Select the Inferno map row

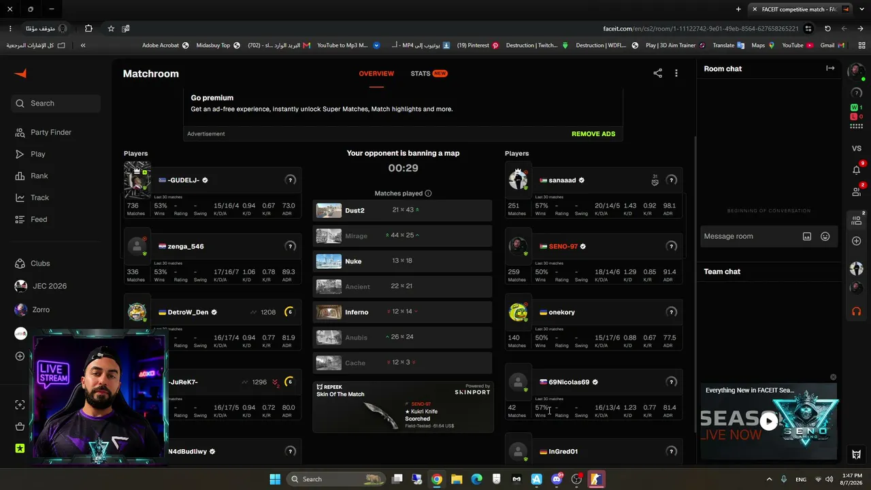click(x=402, y=312)
